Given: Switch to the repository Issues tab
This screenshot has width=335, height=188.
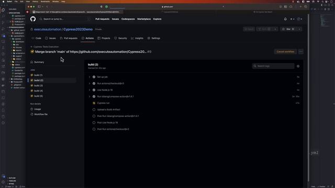Looking at the screenshot, I should (50, 38).
